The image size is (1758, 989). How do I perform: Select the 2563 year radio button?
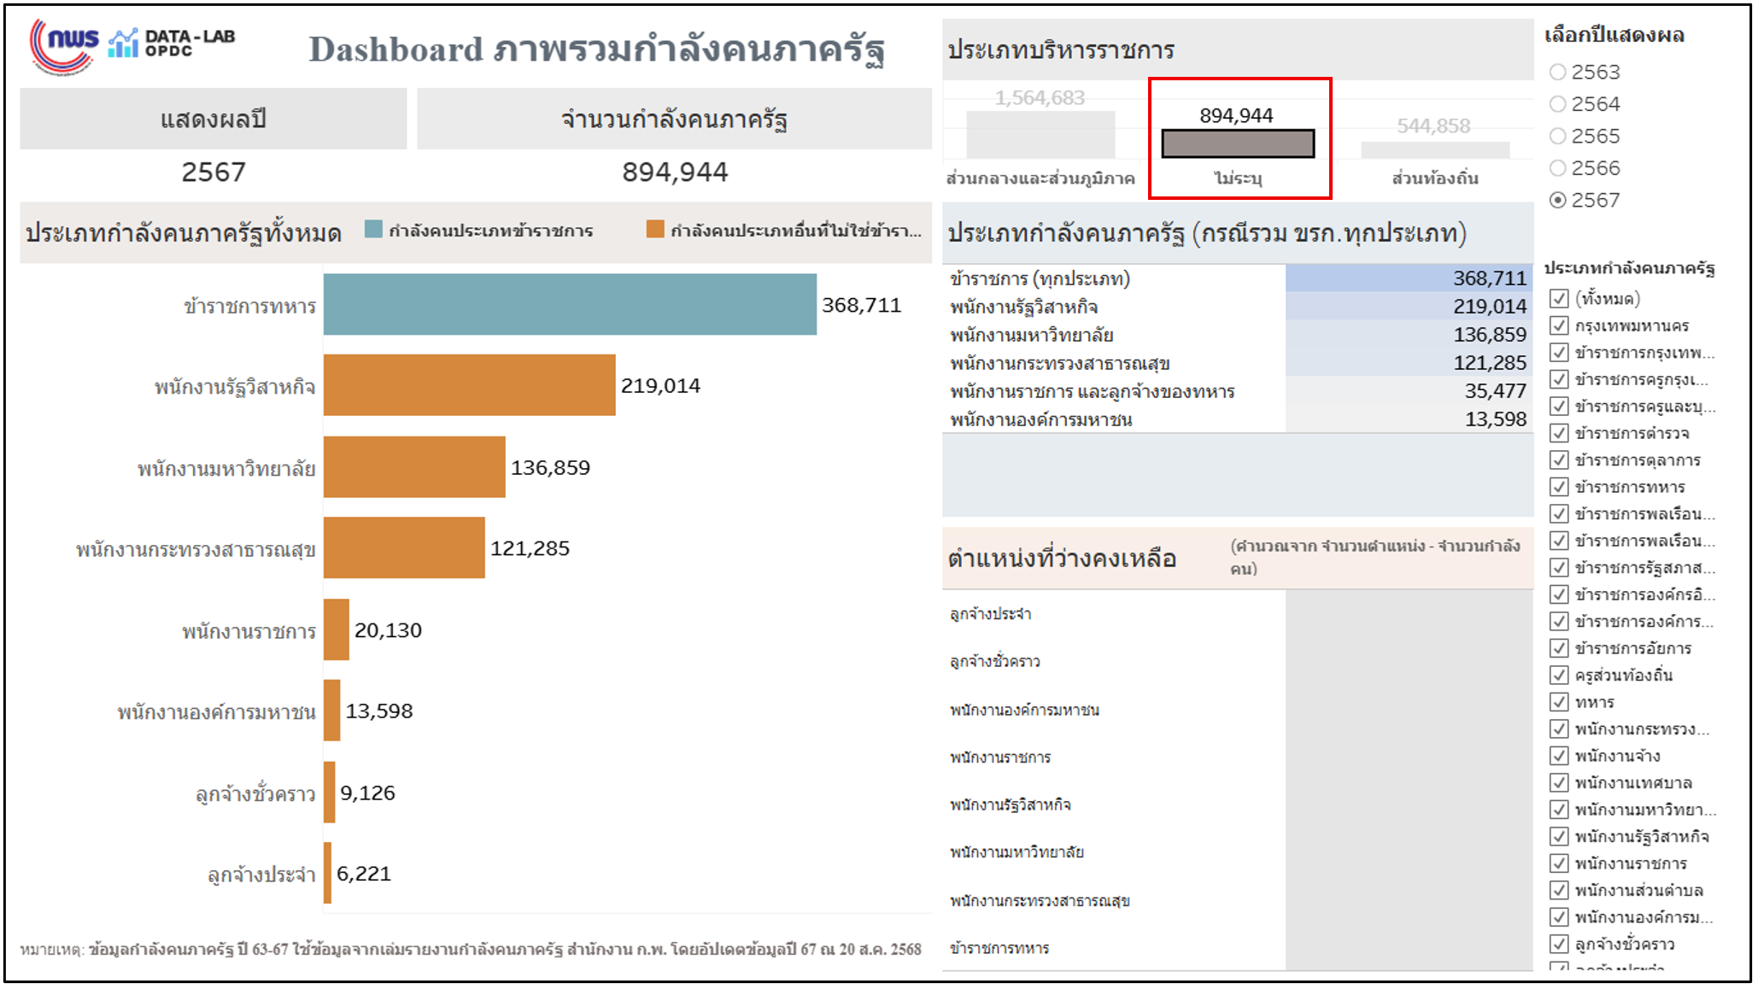coord(1558,73)
